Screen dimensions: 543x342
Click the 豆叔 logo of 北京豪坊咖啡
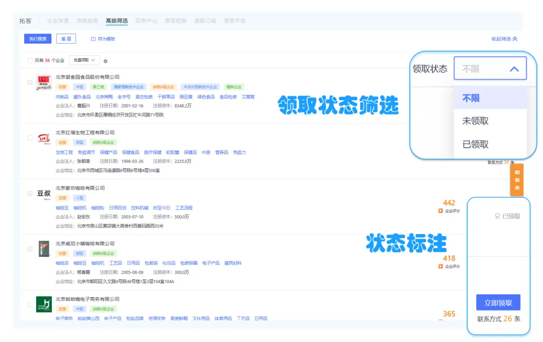coord(44,193)
